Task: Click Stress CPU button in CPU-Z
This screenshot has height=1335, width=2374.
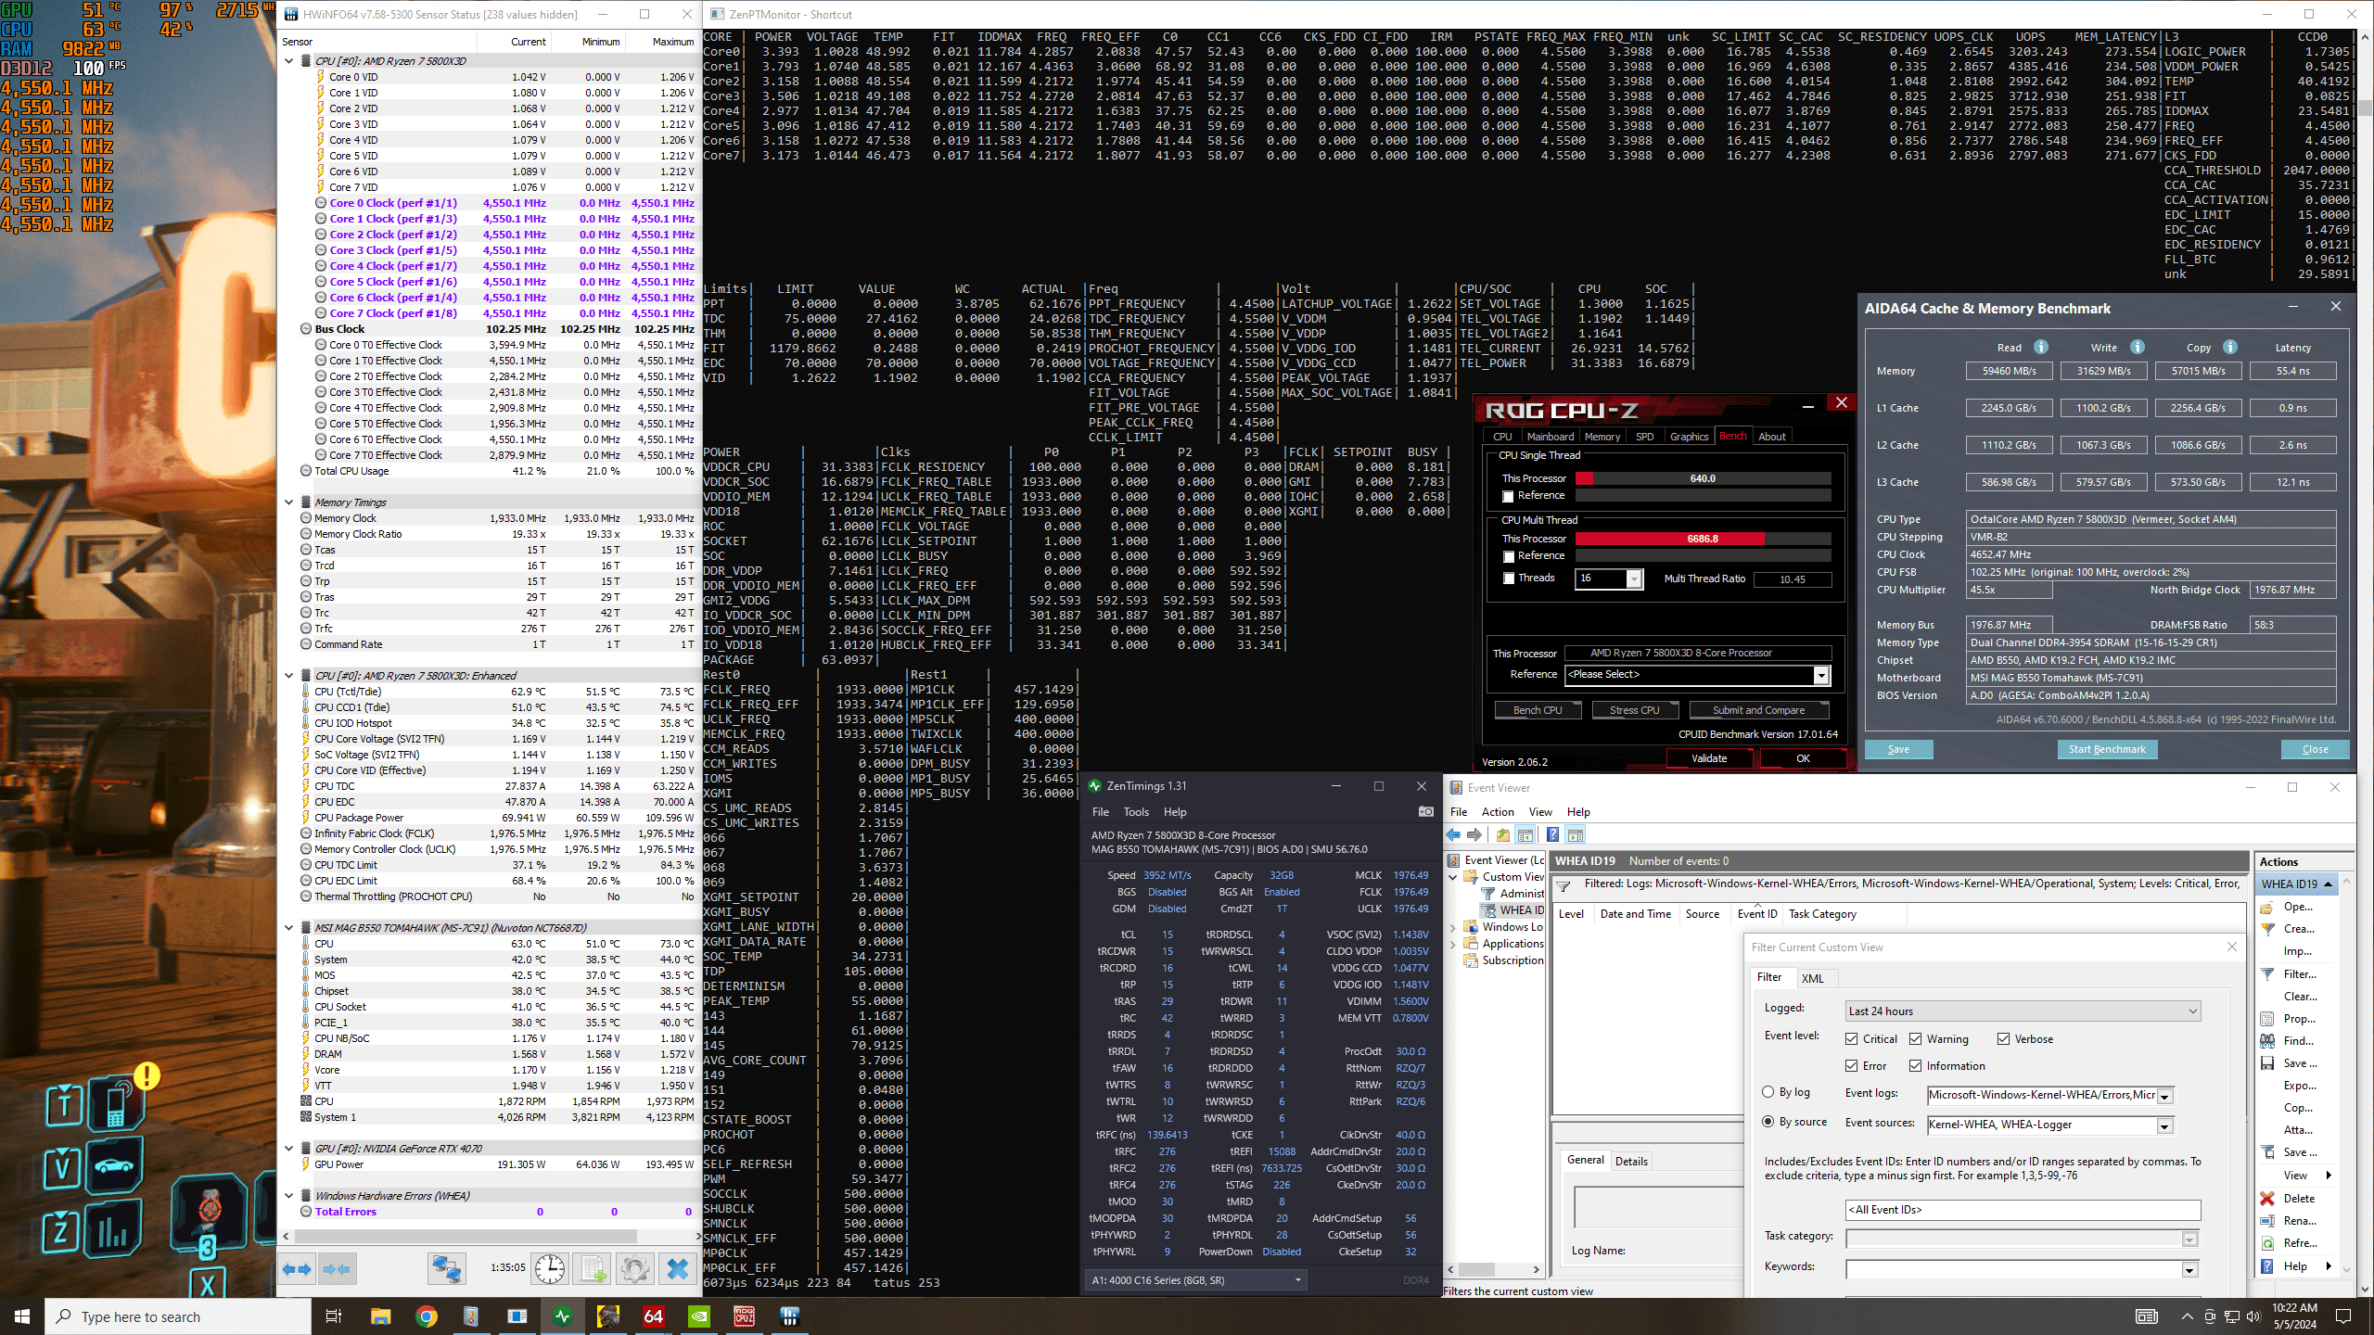Action: (x=1634, y=710)
